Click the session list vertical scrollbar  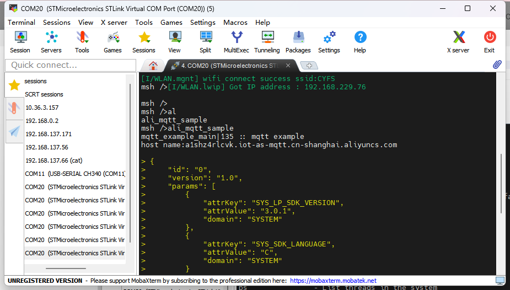pos(130,163)
